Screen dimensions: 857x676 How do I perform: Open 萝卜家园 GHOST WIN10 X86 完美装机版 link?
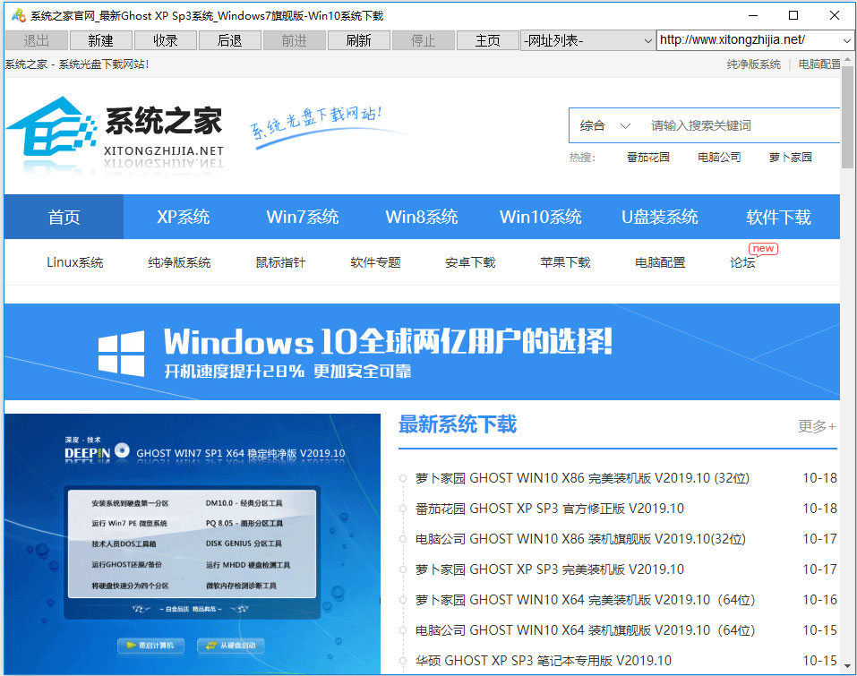tap(582, 478)
